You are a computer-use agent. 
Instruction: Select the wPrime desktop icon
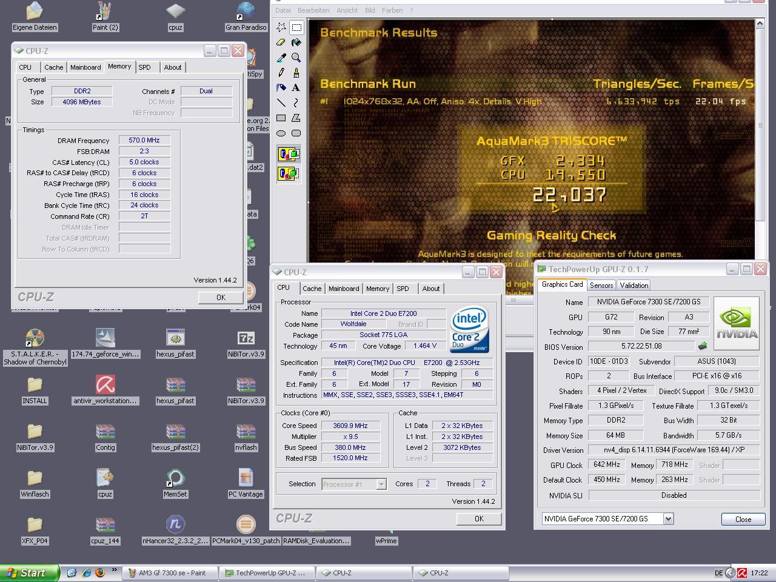point(386,540)
